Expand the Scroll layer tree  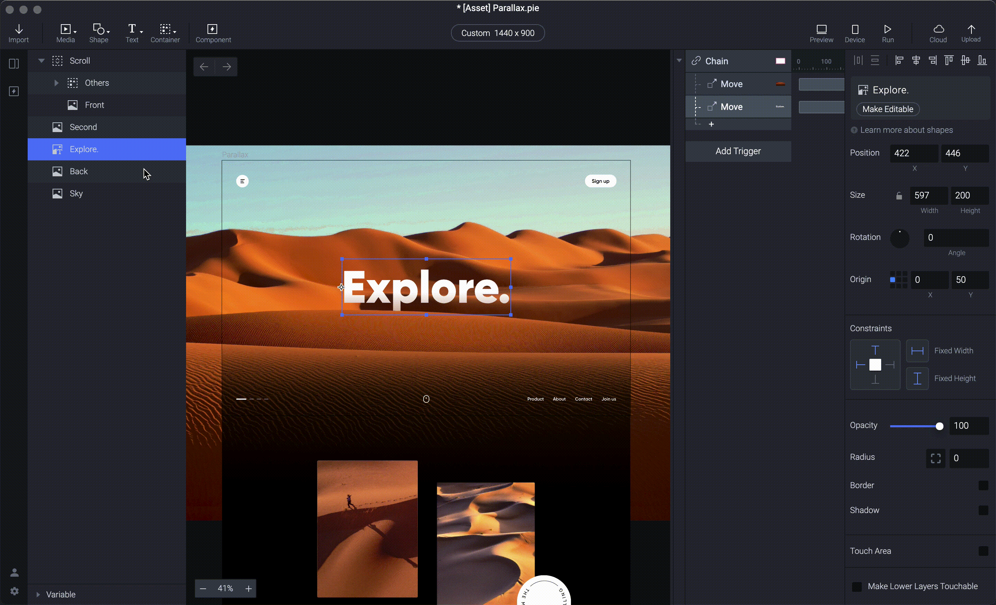pos(41,60)
